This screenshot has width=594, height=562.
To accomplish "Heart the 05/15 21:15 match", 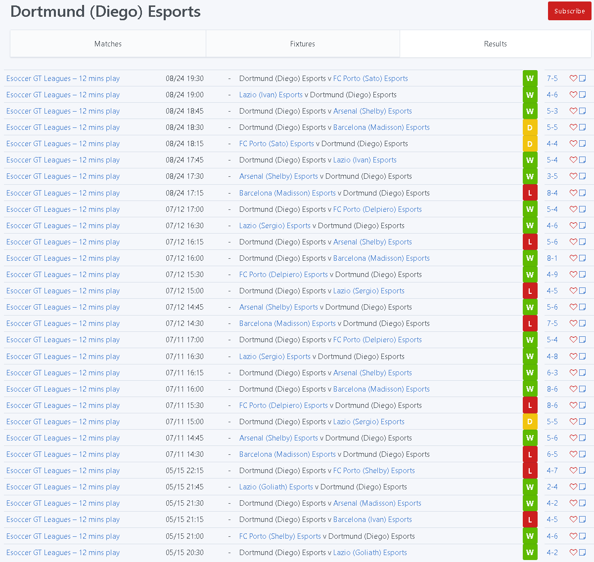I will click(x=573, y=519).
